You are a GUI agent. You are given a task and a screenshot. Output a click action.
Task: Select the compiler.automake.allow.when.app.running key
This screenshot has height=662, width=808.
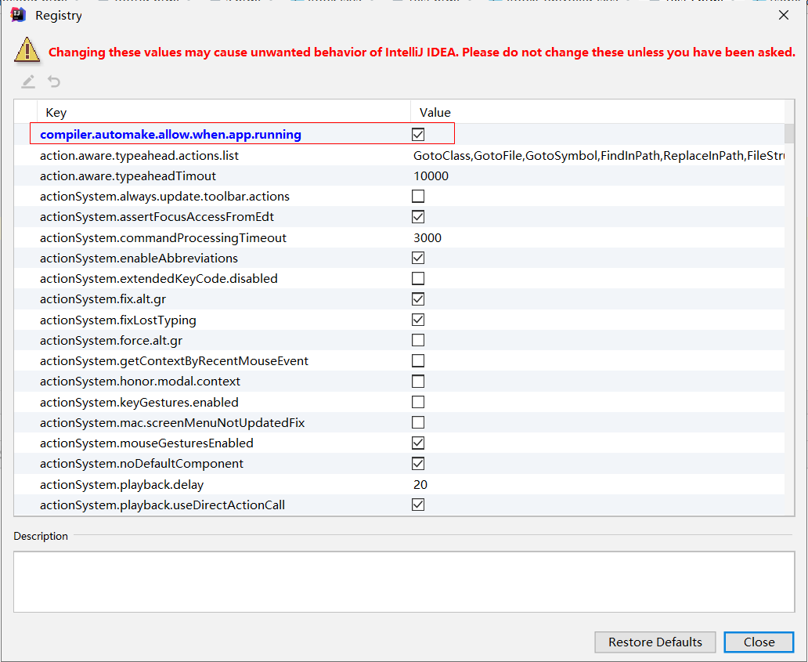[x=171, y=135]
